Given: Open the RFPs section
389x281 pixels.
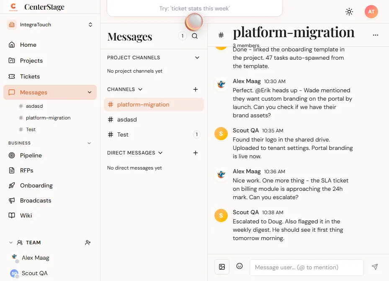Looking at the screenshot, I should click(x=26, y=170).
